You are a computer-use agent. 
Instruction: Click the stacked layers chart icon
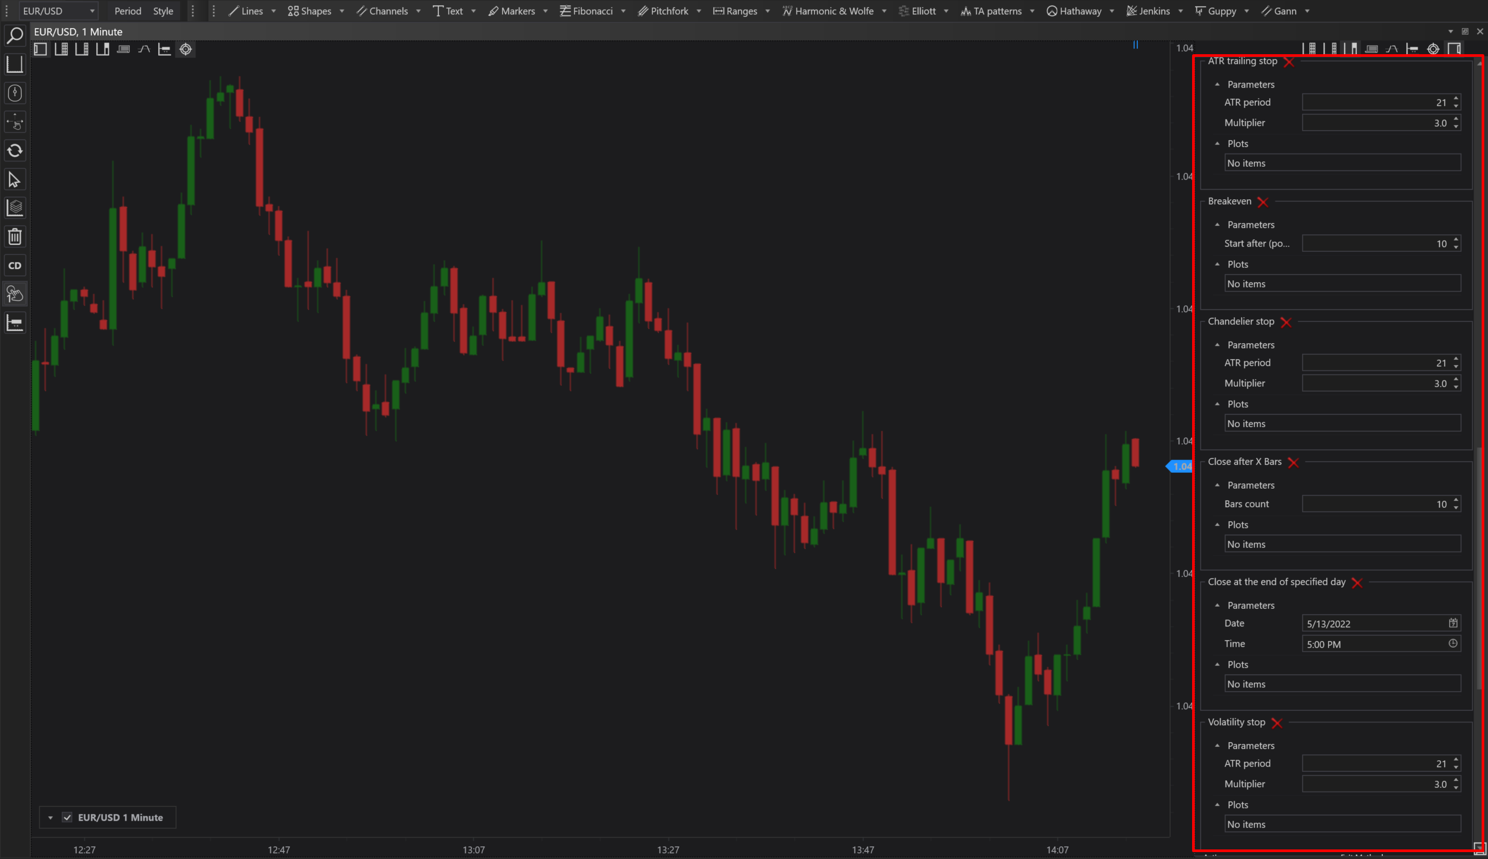click(14, 208)
